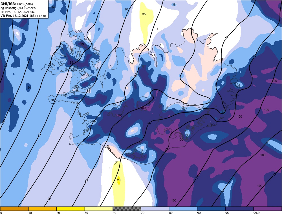The height and width of the screenshot is (215, 282).
Task: Click the 'DMI/IGB: Hæð (dam)' title line
Action: point(17,4)
